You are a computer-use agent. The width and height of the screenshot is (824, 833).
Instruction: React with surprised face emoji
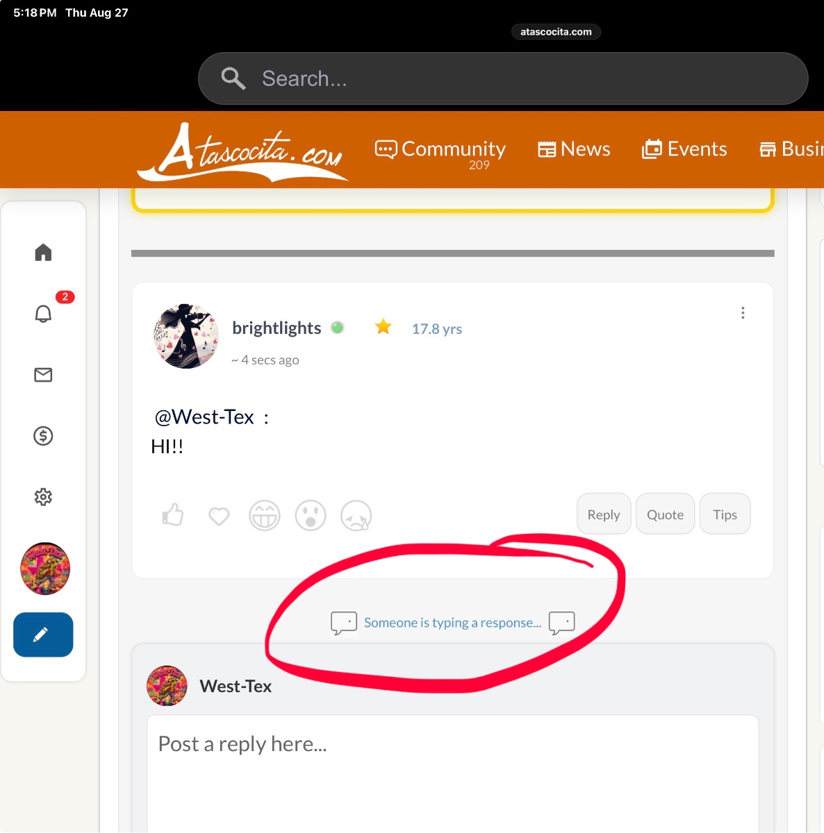click(311, 516)
